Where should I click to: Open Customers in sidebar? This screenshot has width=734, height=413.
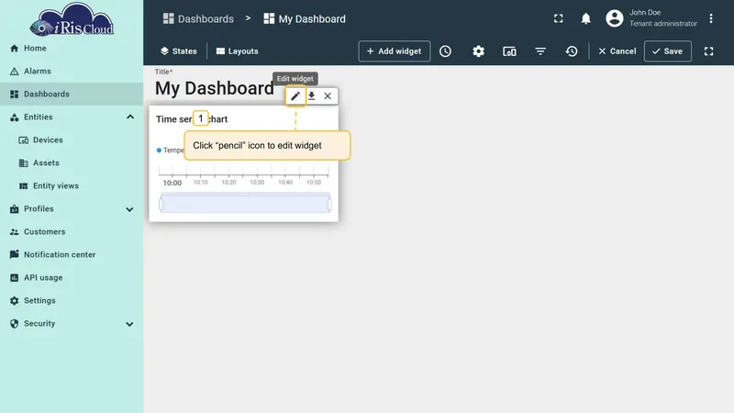(72, 232)
